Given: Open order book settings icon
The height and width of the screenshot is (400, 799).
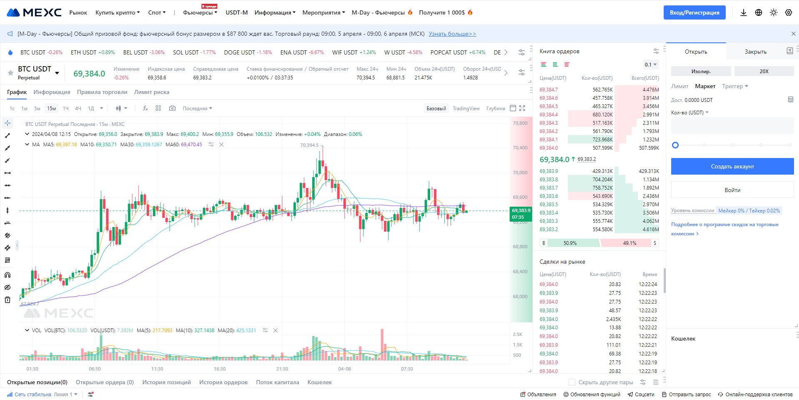Looking at the screenshot, I should [x=656, y=51].
